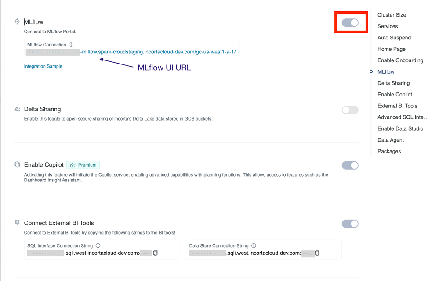
Task: Select Advanced SQL Interface in side navigation
Action: [x=403, y=117]
